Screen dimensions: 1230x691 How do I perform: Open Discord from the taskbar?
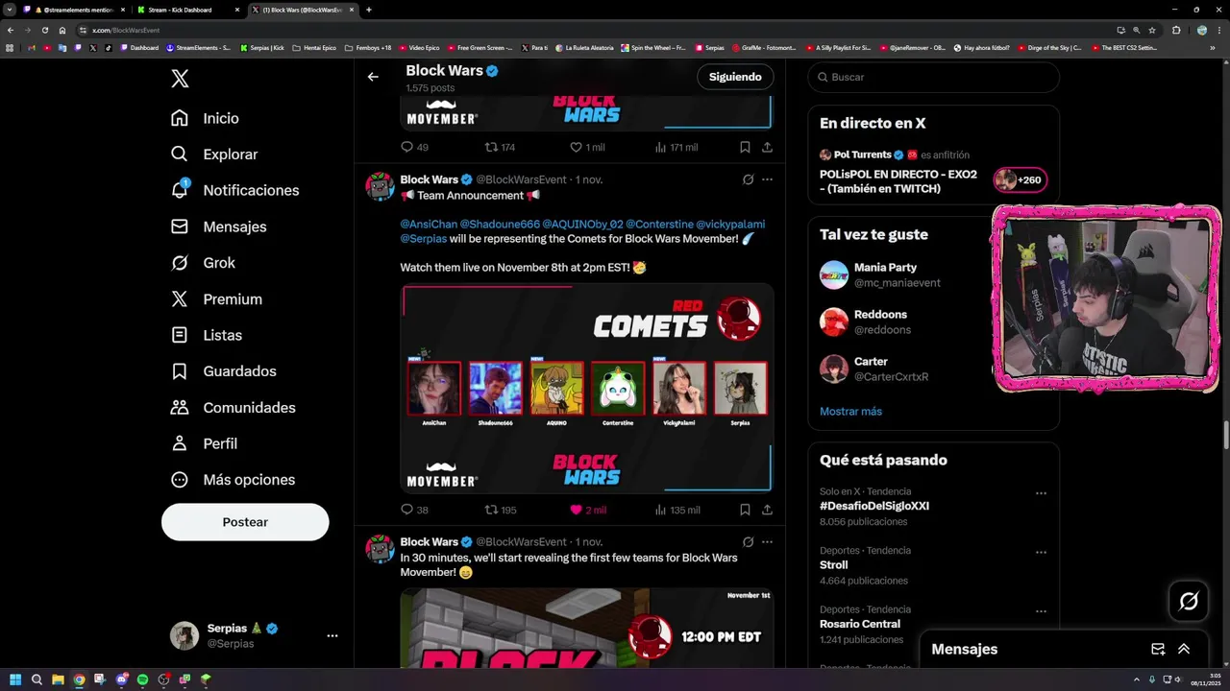(121, 679)
